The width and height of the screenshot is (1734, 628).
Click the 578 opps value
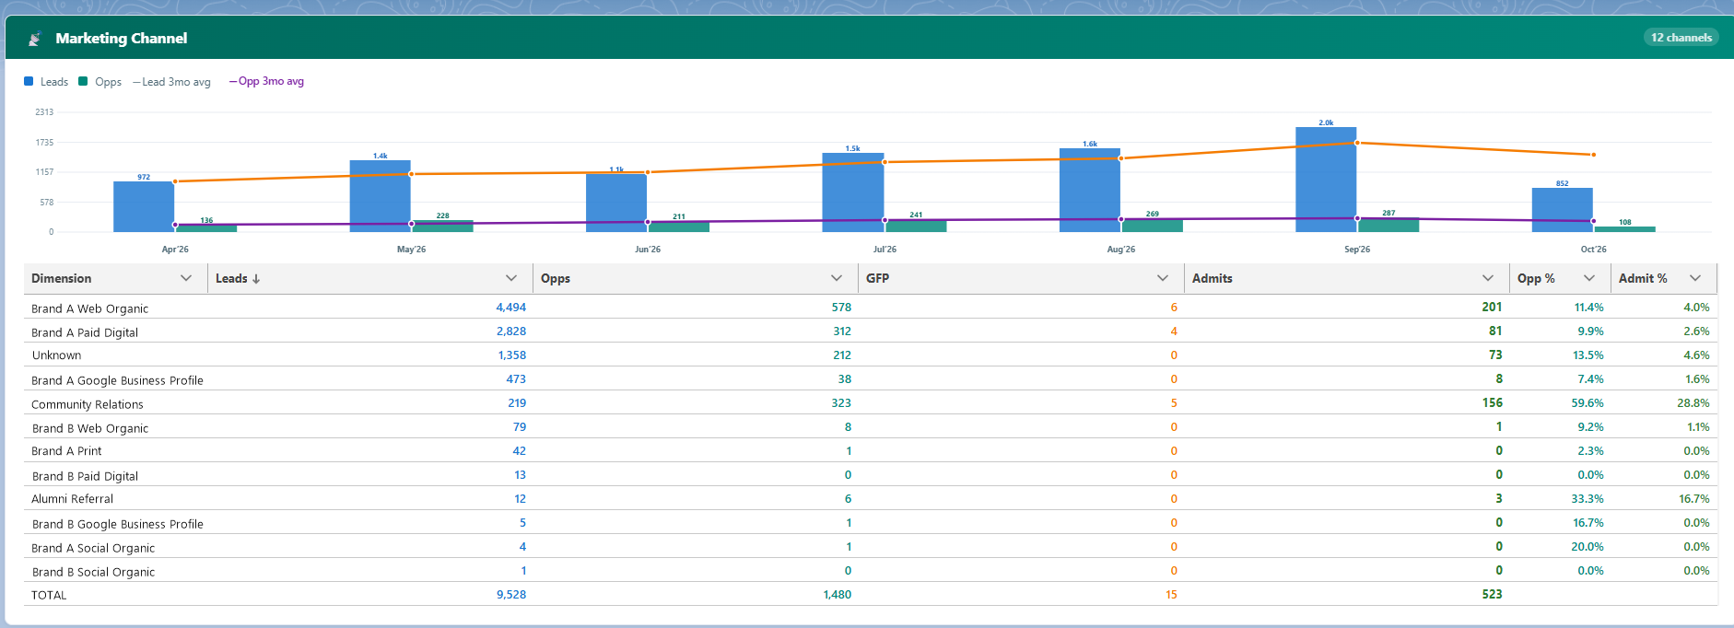[x=841, y=308]
